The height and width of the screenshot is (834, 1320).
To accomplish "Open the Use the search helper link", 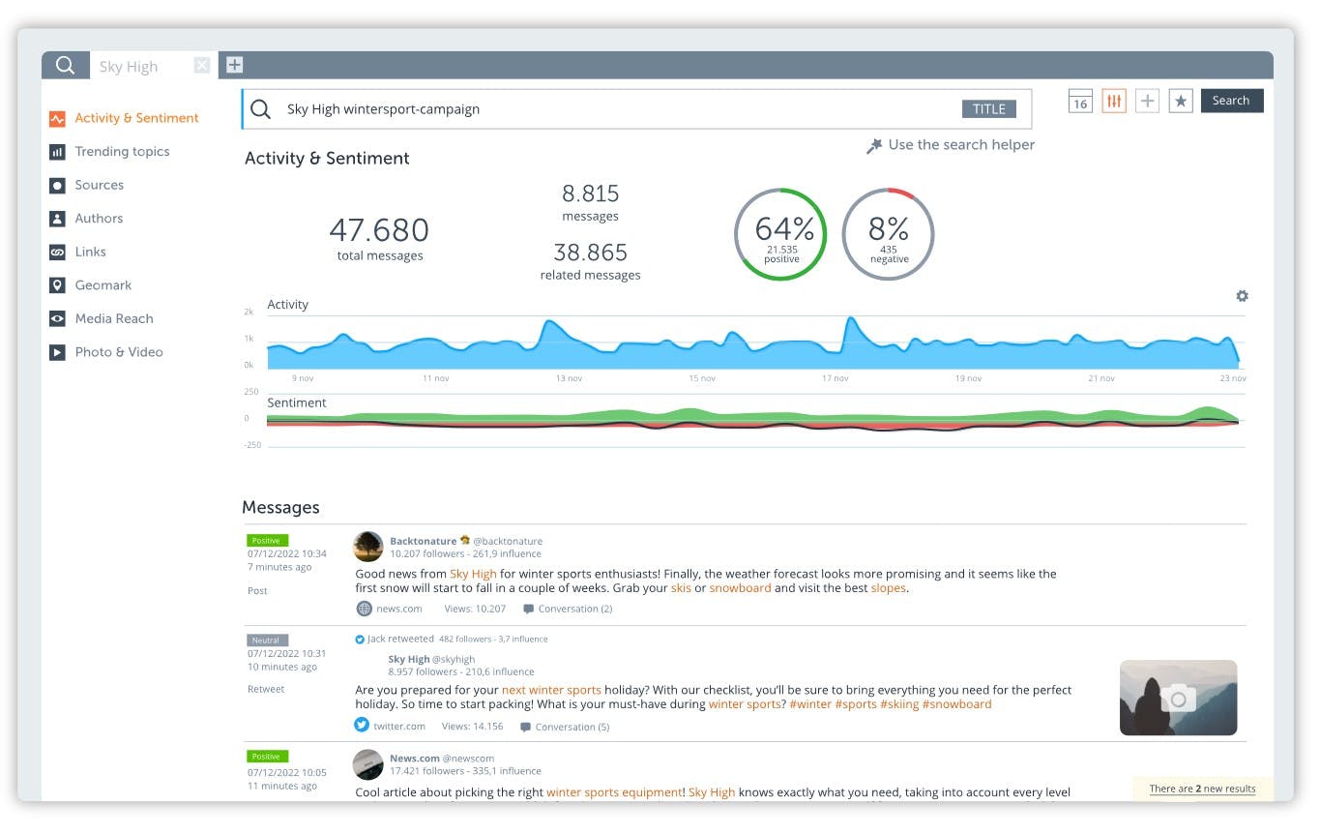I will point(951,145).
